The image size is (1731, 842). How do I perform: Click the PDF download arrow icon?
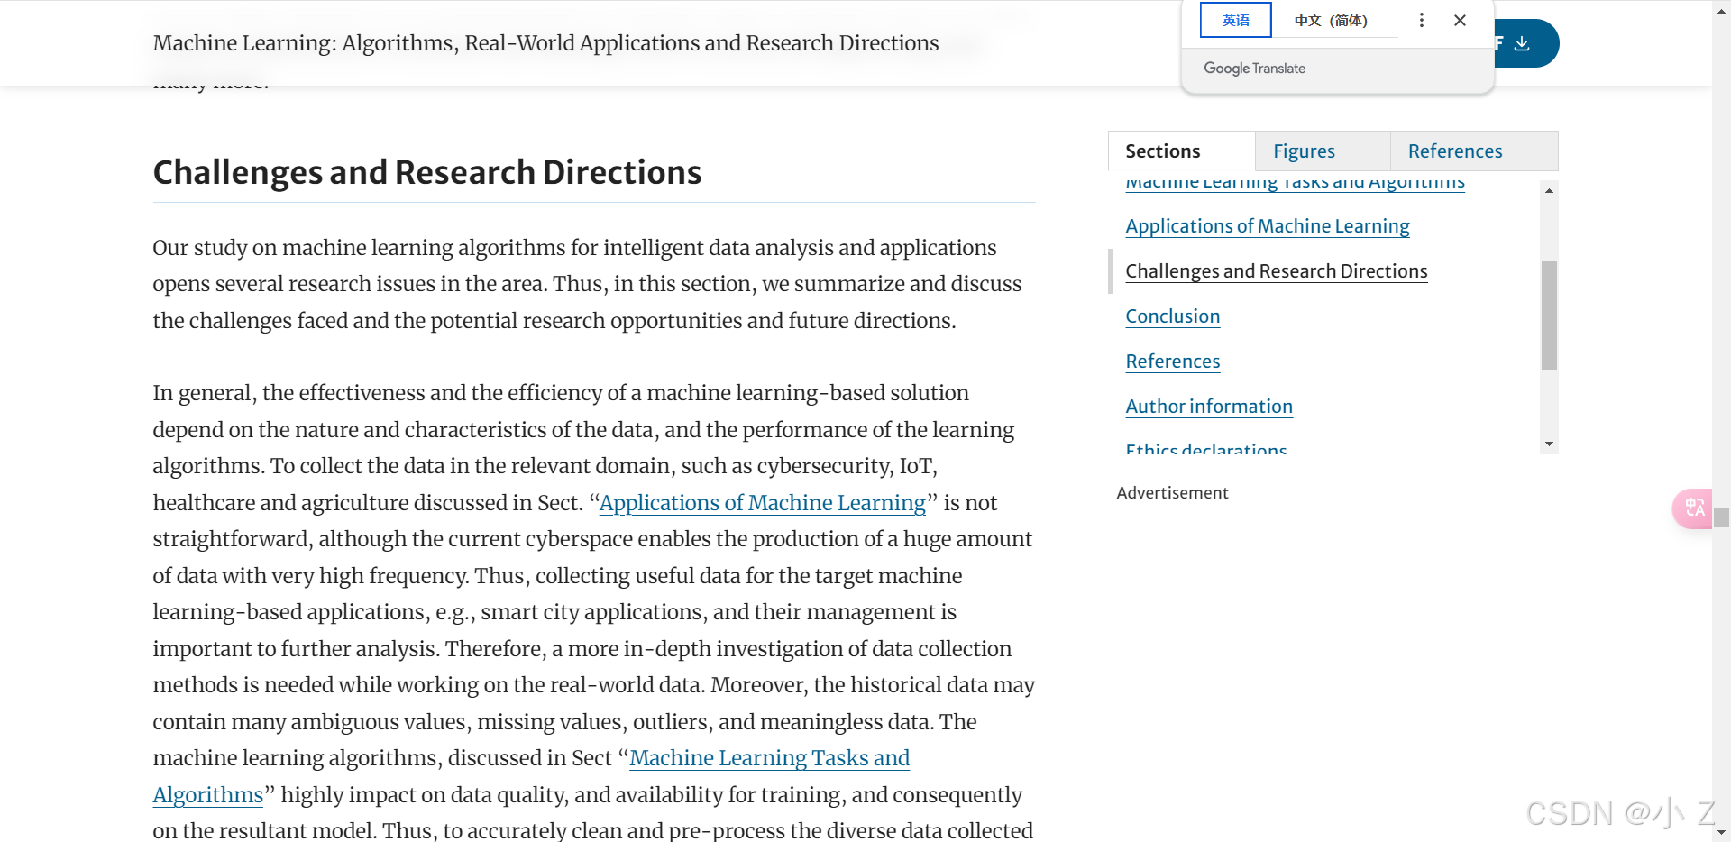tap(1522, 43)
